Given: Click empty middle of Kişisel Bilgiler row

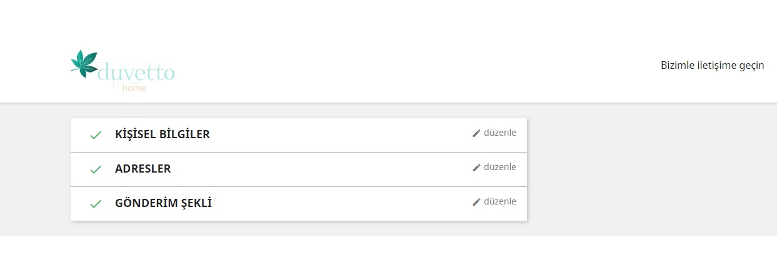Looking at the screenshot, I should (x=338, y=135).
